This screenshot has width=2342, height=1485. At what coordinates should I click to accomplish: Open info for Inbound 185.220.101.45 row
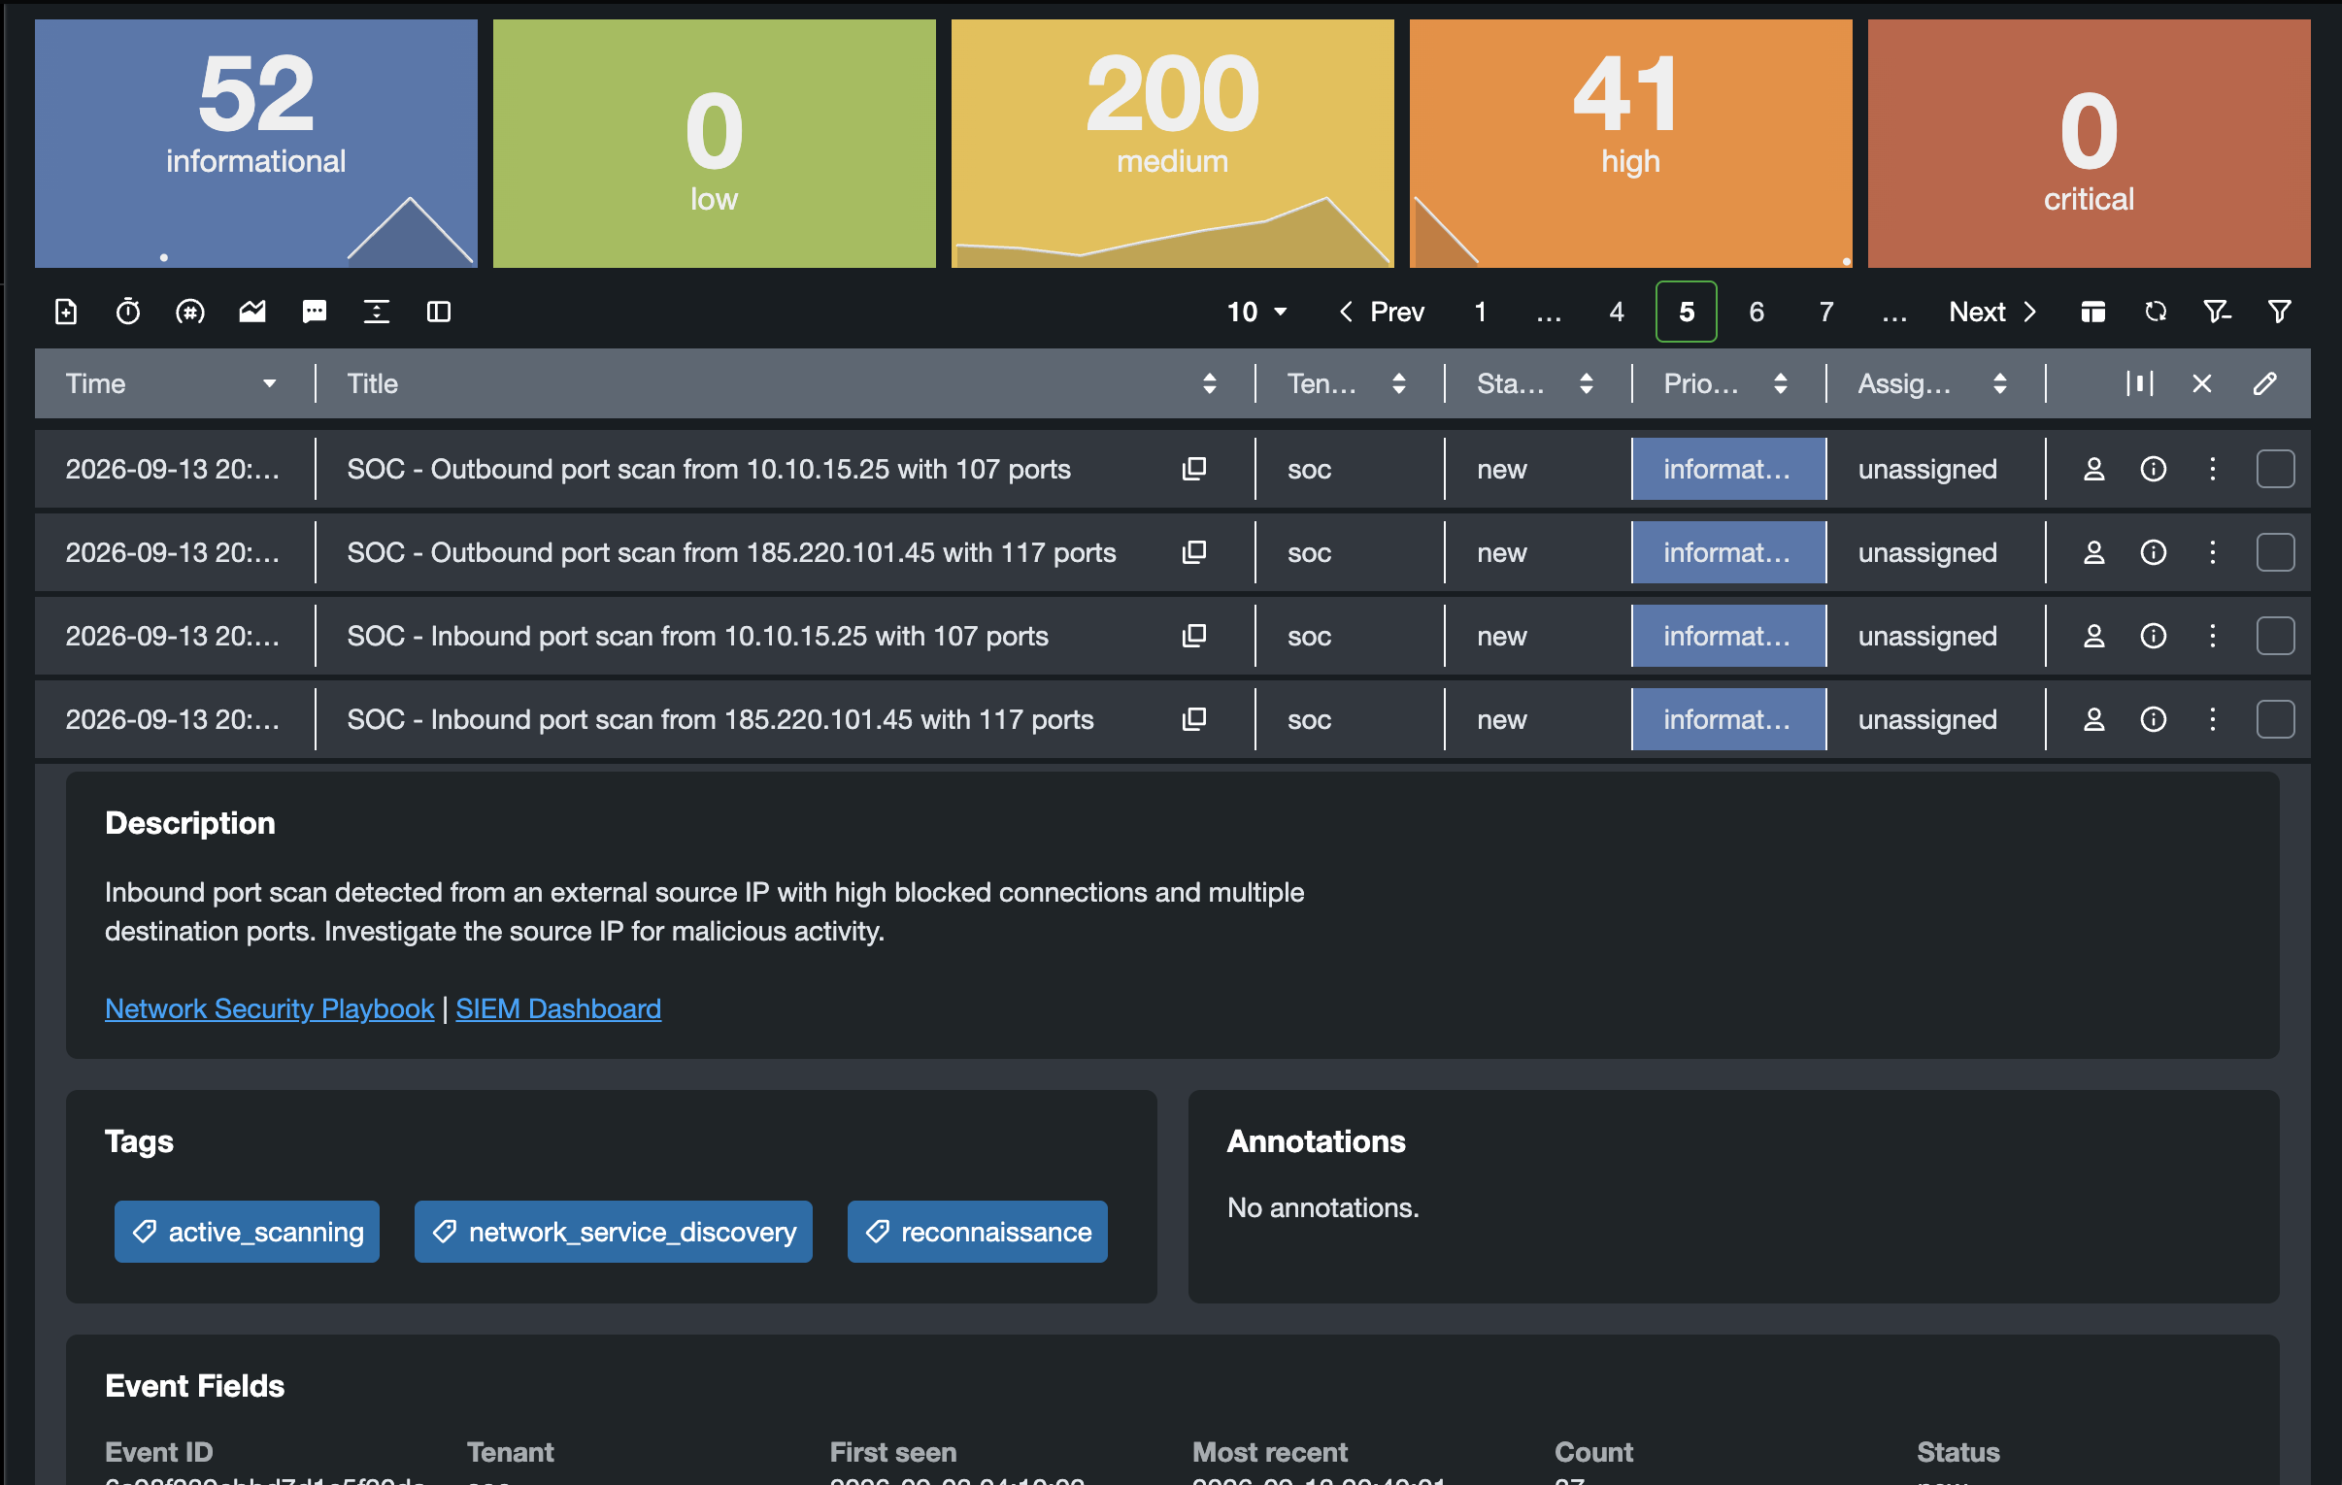[x=2154, y=719]
